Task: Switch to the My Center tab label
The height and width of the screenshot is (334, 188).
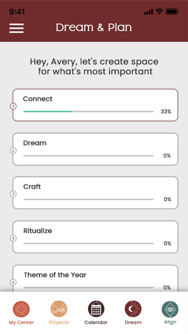Action: coord(21,322)
